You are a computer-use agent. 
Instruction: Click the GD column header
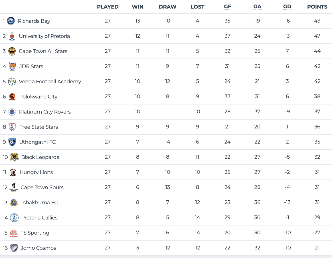pyautogui.click(x=287, y=7)
